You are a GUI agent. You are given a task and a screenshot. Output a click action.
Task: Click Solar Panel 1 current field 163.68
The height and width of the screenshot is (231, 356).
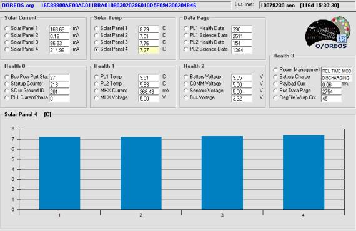coord(59,29)
